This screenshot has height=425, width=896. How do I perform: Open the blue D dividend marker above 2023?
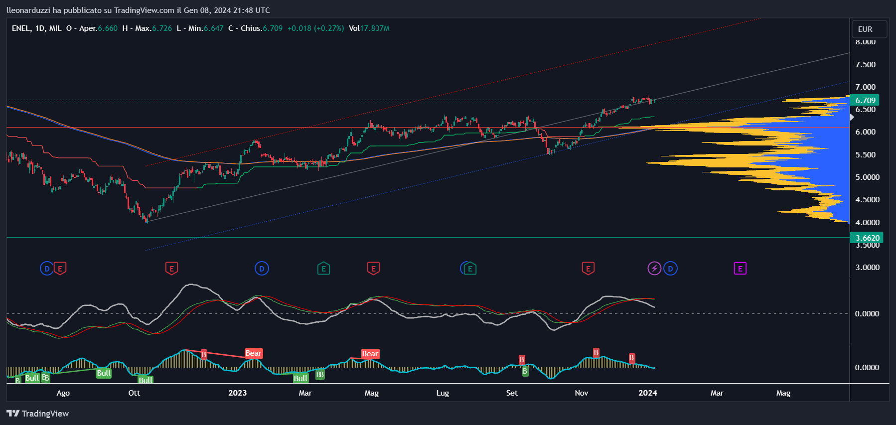tap(262, 269)
